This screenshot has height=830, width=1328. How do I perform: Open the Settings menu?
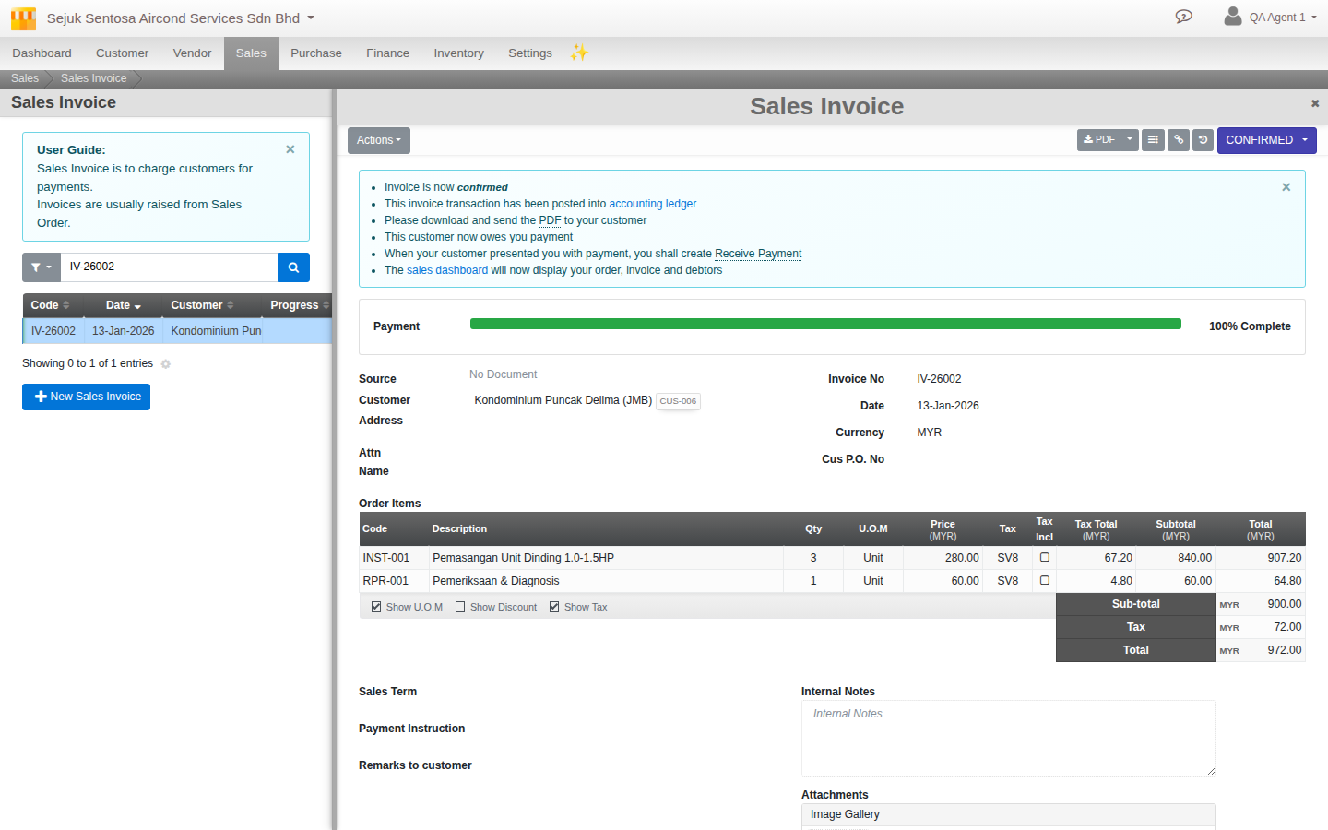coord(530,53)
